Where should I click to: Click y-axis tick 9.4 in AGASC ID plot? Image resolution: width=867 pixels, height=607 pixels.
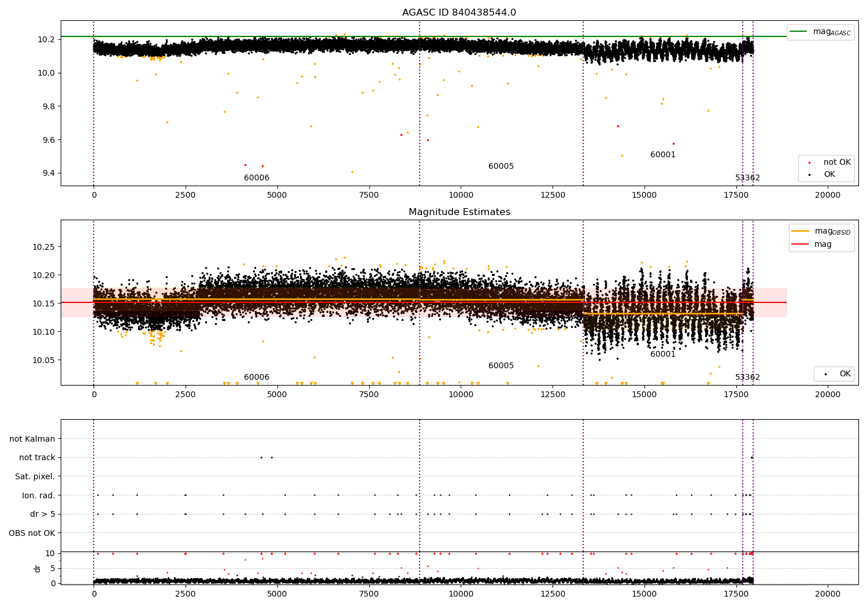pyautogui.click(x=49, y=173)
